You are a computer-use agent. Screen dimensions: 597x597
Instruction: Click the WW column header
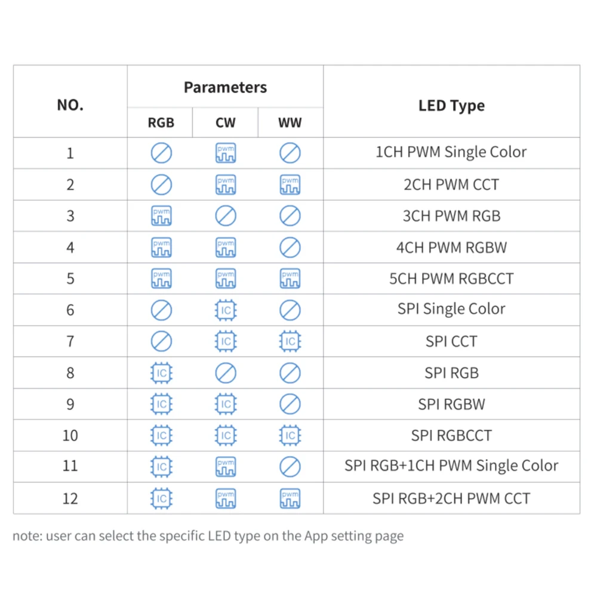[290, 122]
